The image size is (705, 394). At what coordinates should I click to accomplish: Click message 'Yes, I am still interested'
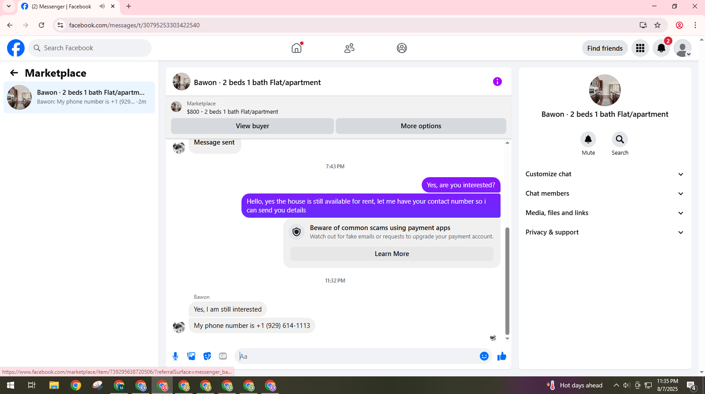228,309
